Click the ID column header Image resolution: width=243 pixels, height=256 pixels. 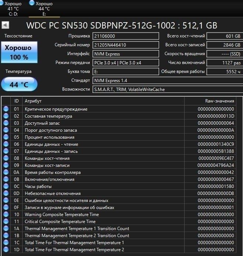click(17, 101)
